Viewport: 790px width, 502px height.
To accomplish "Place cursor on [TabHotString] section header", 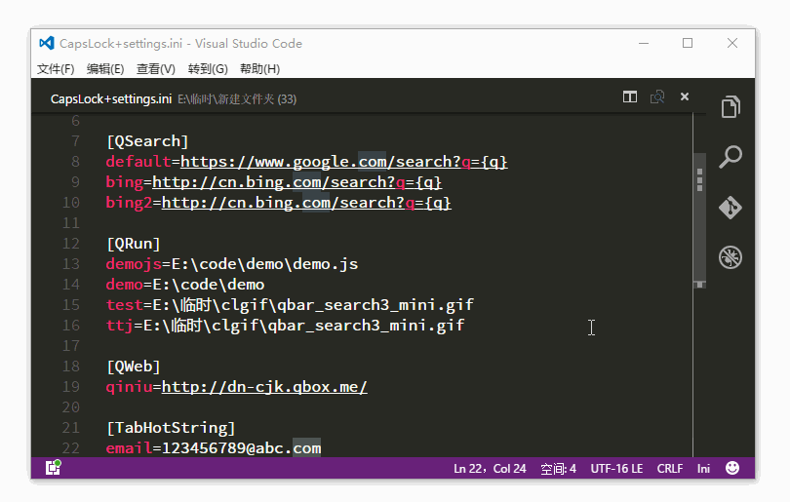I will (x=171, y=428).
